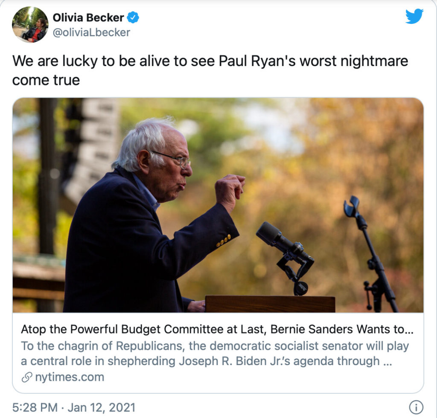Viewport: 437px width, 418px height.
Task: Click the 5:28 PM timestamp
Action: point(35,407)
